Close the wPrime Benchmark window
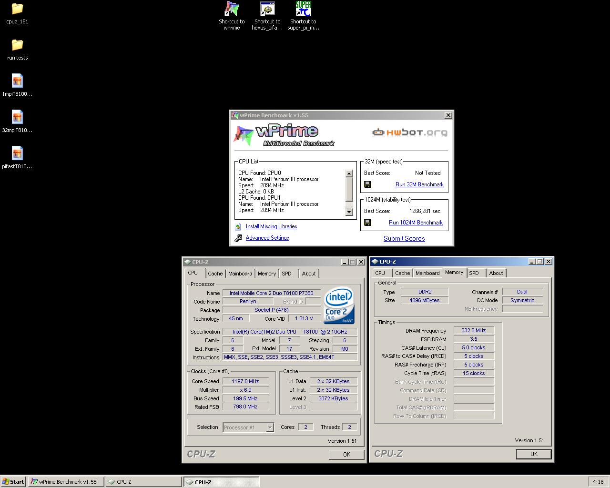The image size is (610, 488). point(448,115)
